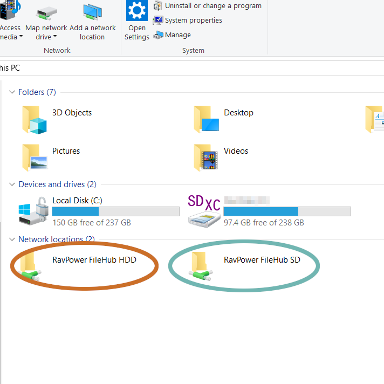Screen dimensions: 384x384
Task: Click the Add a network location icon
Action: click(92, 12)
